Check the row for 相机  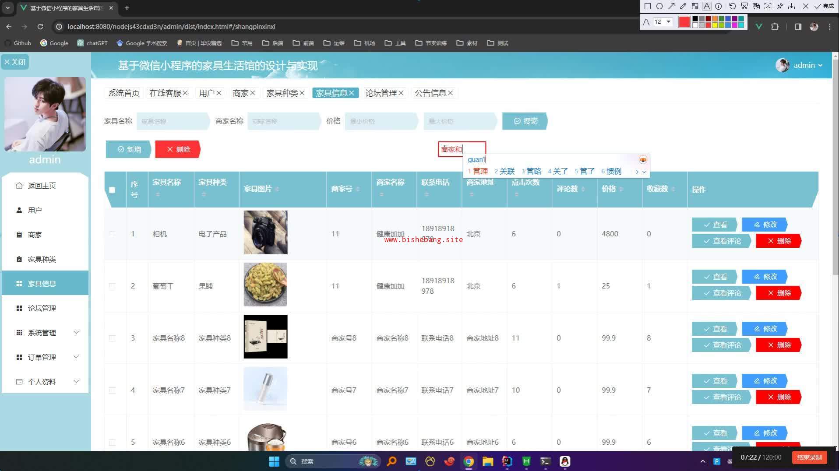pyautogui.click(x=112, y=234)
